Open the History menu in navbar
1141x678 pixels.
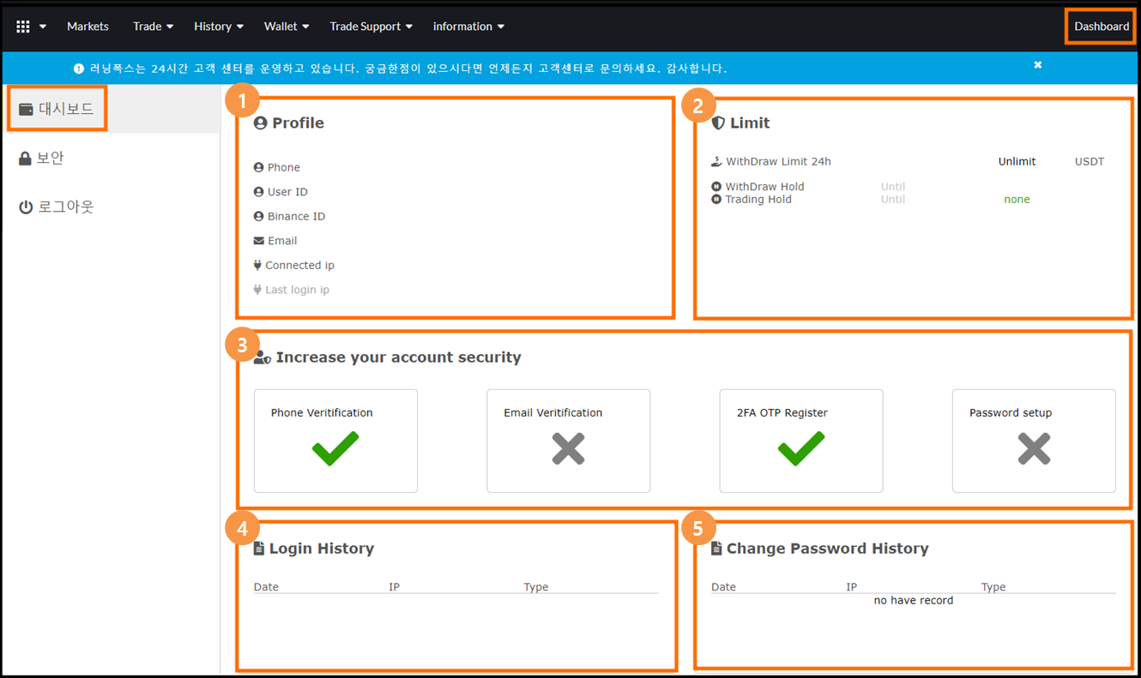pos(218,27)
